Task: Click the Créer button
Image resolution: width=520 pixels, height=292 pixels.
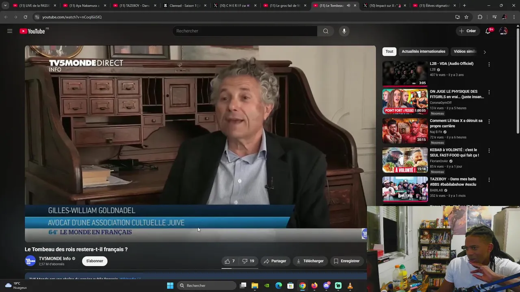Action: (x=467, y=31)
